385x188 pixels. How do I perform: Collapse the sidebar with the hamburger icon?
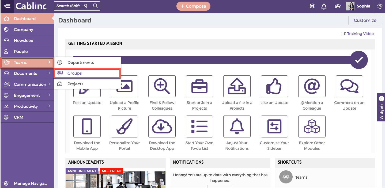tap(7, 6)
